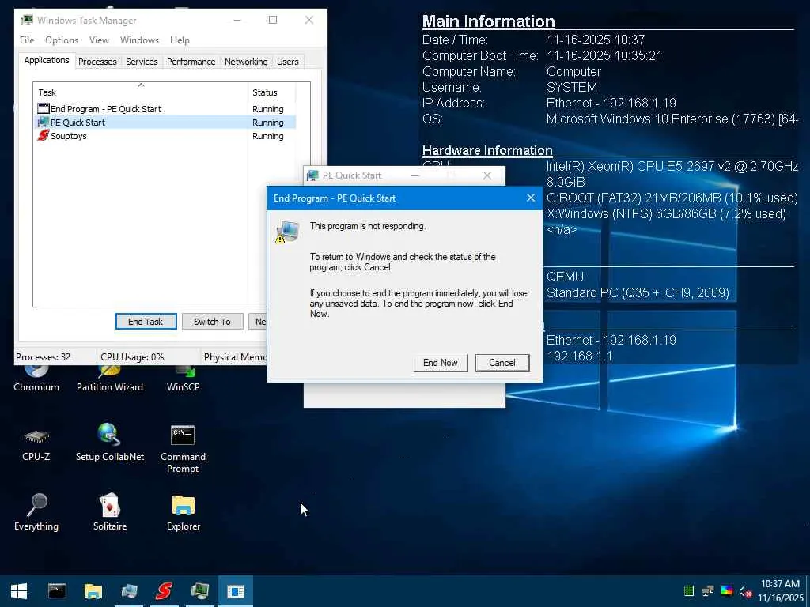Open the File menu in Task Manager

tap(27, 40)
